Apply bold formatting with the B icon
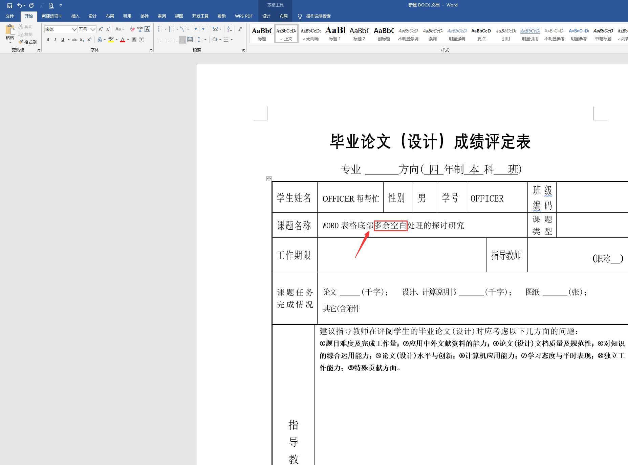Image resolution: width=628 pixels, height=465 pixels. (x=47, y=40)
